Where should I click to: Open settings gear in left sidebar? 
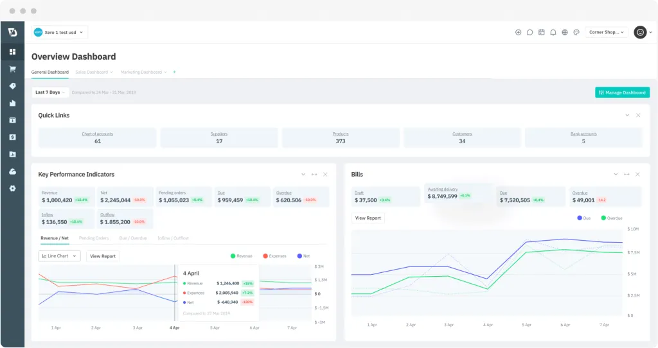[x=12, y=188]
